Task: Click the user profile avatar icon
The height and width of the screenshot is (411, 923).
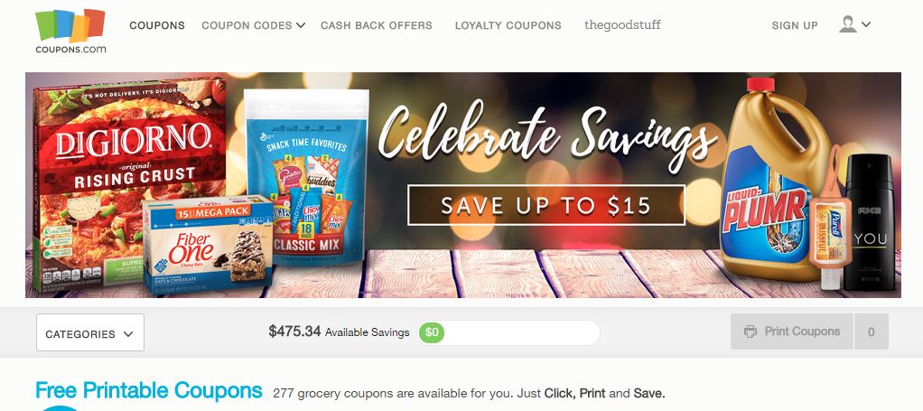Action: pyautogui.click(x=848, y=24)
